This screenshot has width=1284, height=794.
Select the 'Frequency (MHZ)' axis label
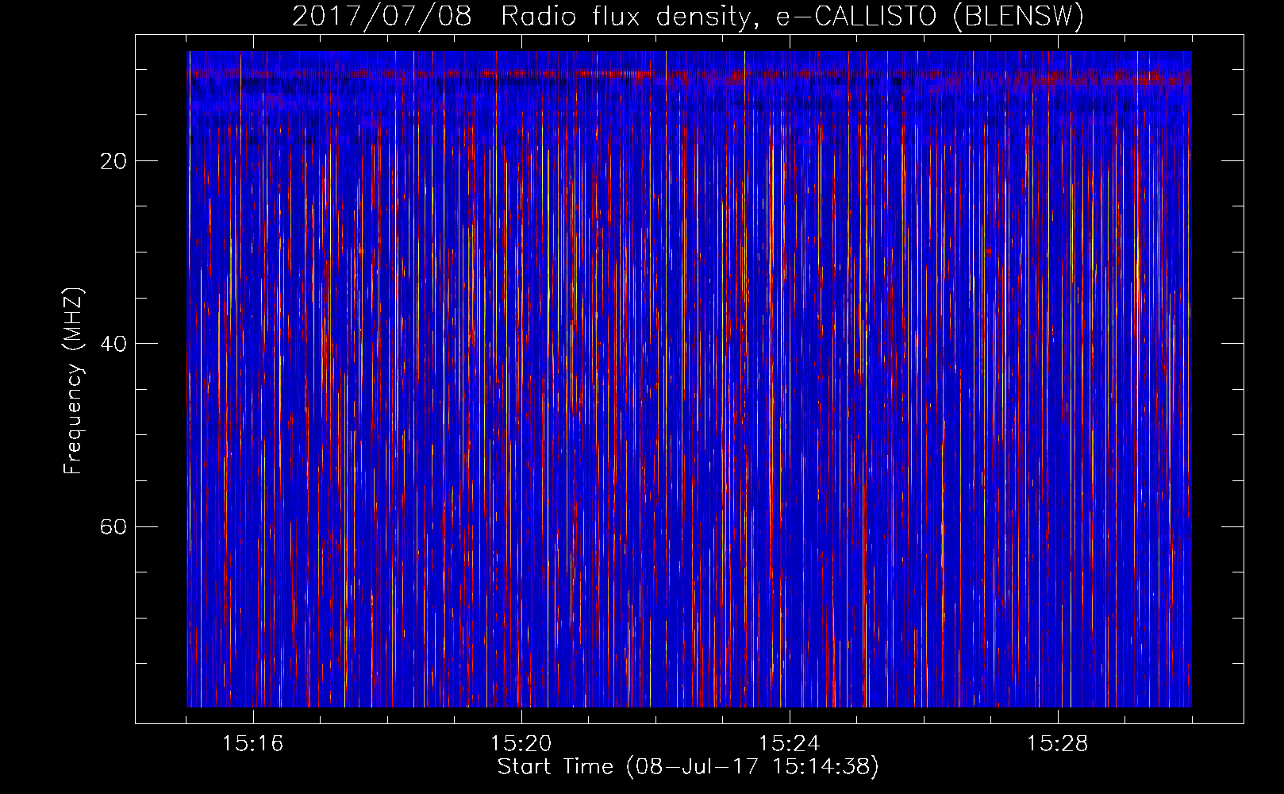[x=72, y=381]
